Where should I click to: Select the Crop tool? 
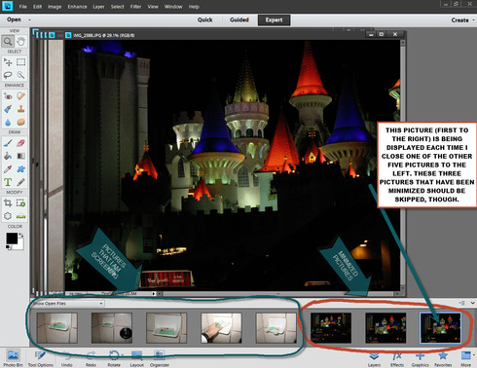click(8, 203)
